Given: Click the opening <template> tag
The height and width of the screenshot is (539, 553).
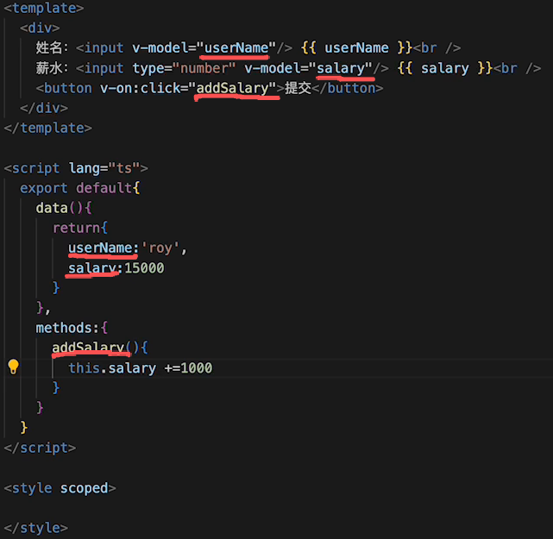Looking at the screenshot, I should tap(44, 8).
